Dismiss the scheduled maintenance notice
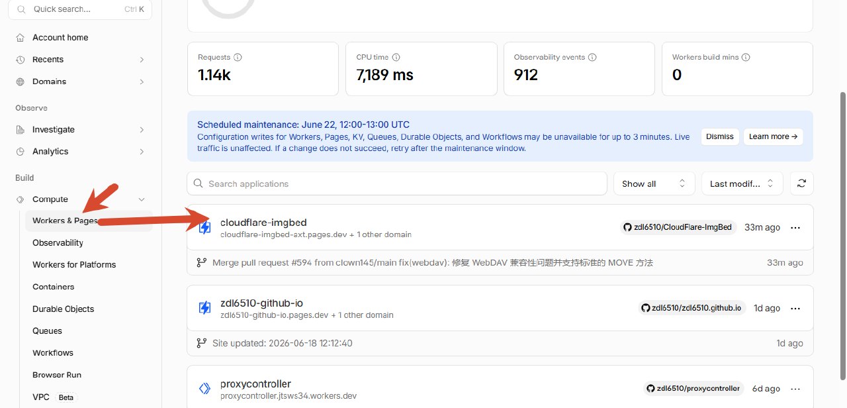Screen dimensions: 847x408 click(719, 136)
